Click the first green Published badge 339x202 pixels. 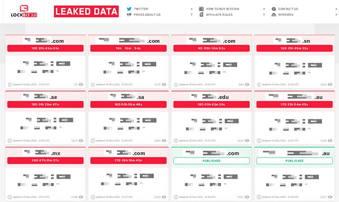(x=211, y=161)
